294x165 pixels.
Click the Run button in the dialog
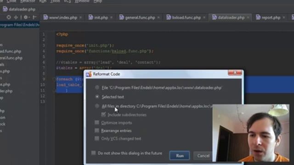click(180, 156)
